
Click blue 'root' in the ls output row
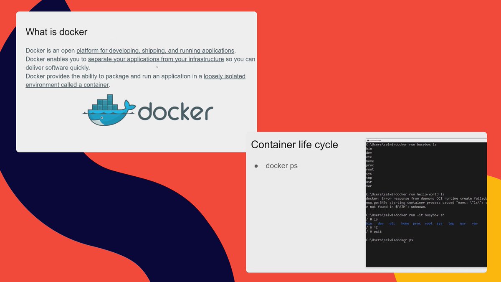click(429, 224)
